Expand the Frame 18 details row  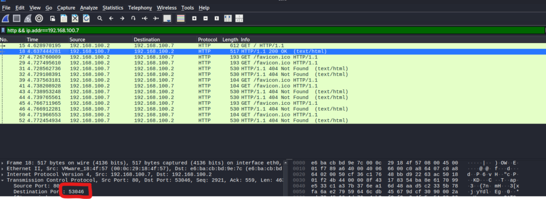3,163
